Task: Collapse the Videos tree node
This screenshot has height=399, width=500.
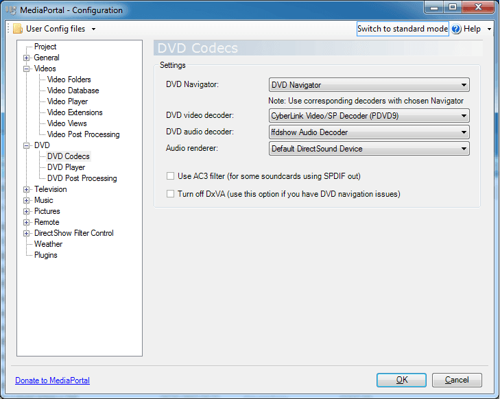Action: tap(27, 69)
